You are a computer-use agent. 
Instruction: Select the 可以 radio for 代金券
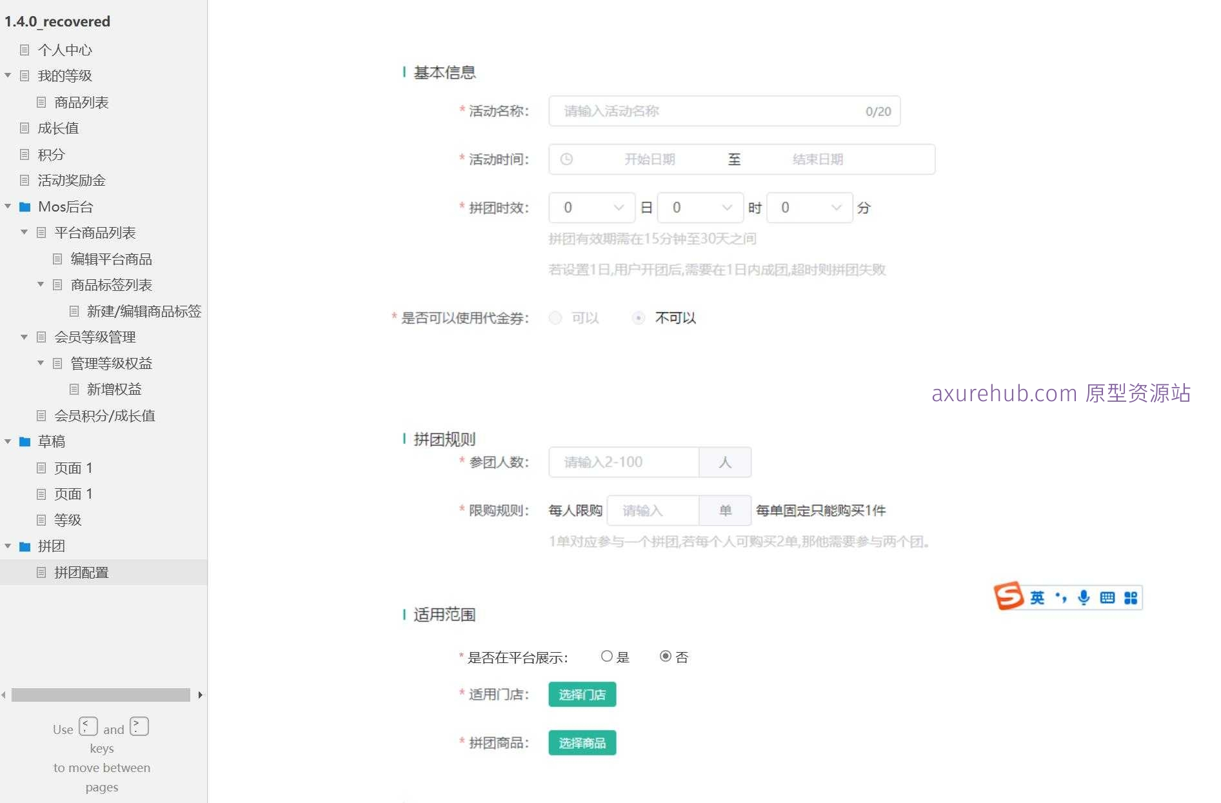[x=555, y=318]
